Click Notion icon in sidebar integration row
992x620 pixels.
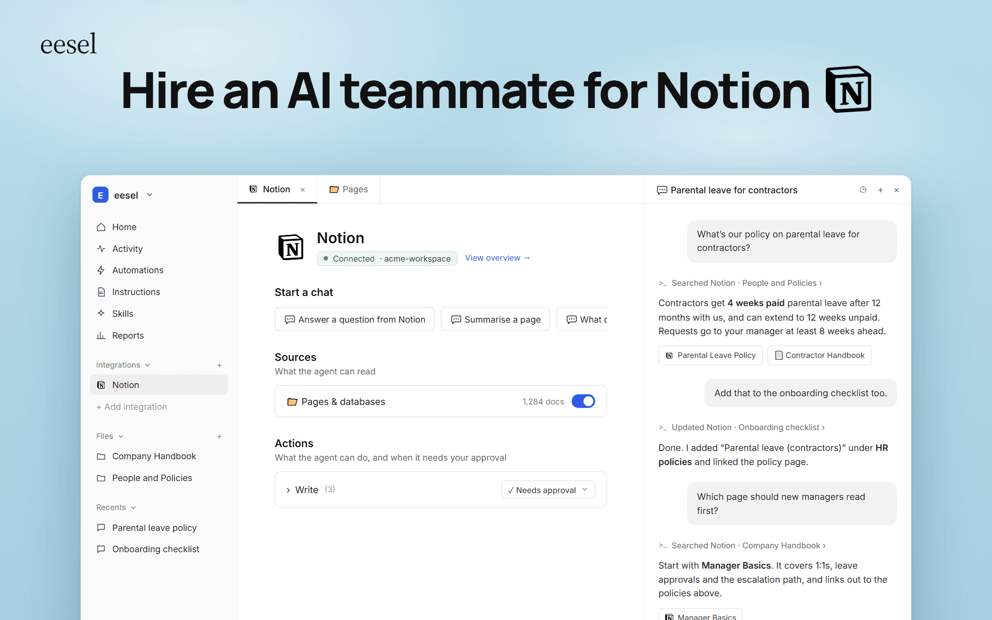point(101,385)
